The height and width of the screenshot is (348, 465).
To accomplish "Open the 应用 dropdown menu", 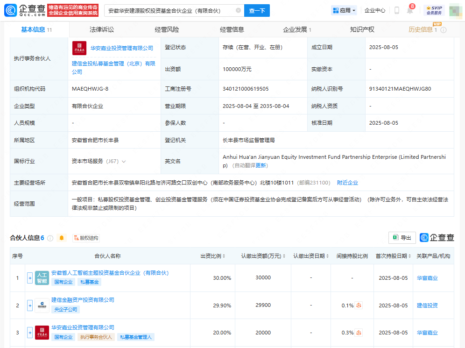I will click(x=344, y=10).
